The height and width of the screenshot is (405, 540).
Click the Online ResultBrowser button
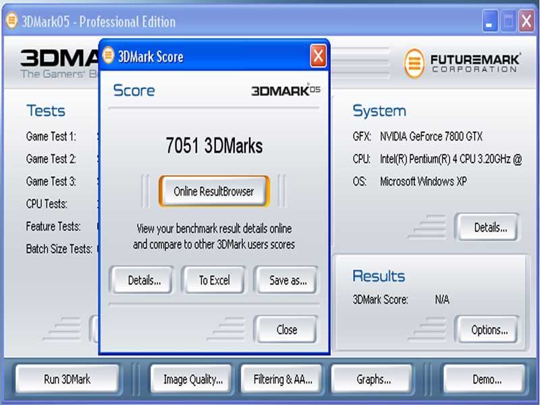pos(214,191)
